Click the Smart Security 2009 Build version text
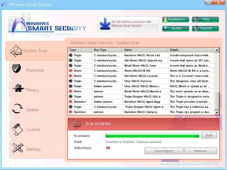 [189, 164]
